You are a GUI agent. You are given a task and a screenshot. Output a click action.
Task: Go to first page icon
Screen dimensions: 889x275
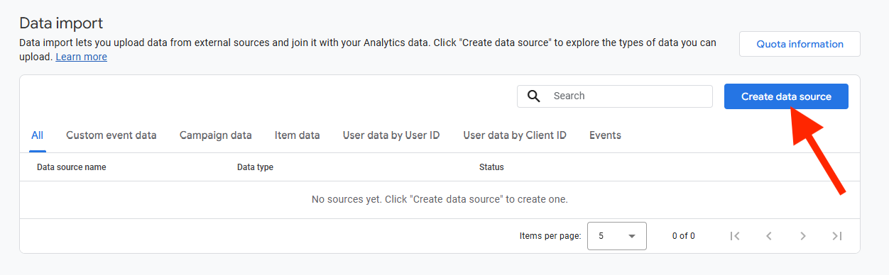(x=735, y=236)
